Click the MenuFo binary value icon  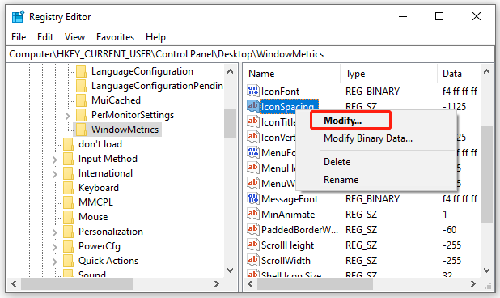[253, 152]
